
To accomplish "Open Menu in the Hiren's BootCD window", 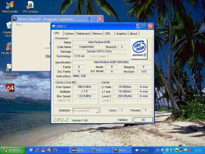I will [19, 25].
